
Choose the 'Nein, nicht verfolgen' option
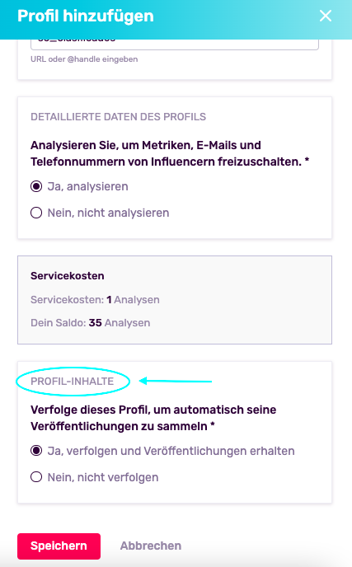[36, 477]
